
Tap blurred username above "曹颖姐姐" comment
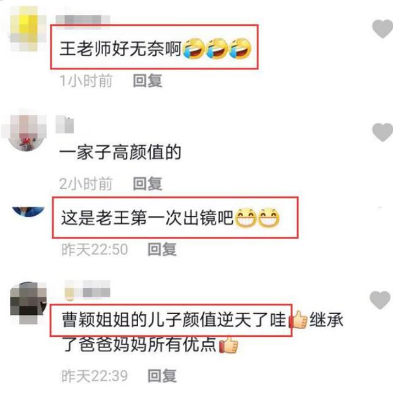click(x=87, y=290)
